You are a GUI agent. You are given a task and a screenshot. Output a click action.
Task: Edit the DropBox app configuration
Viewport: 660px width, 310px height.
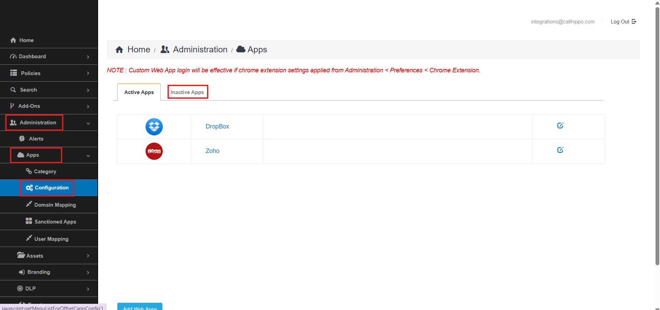pos(560,125)
